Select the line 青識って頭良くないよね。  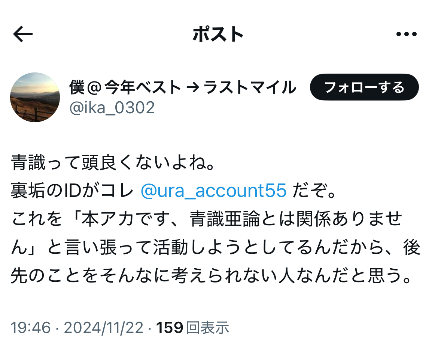113,163
